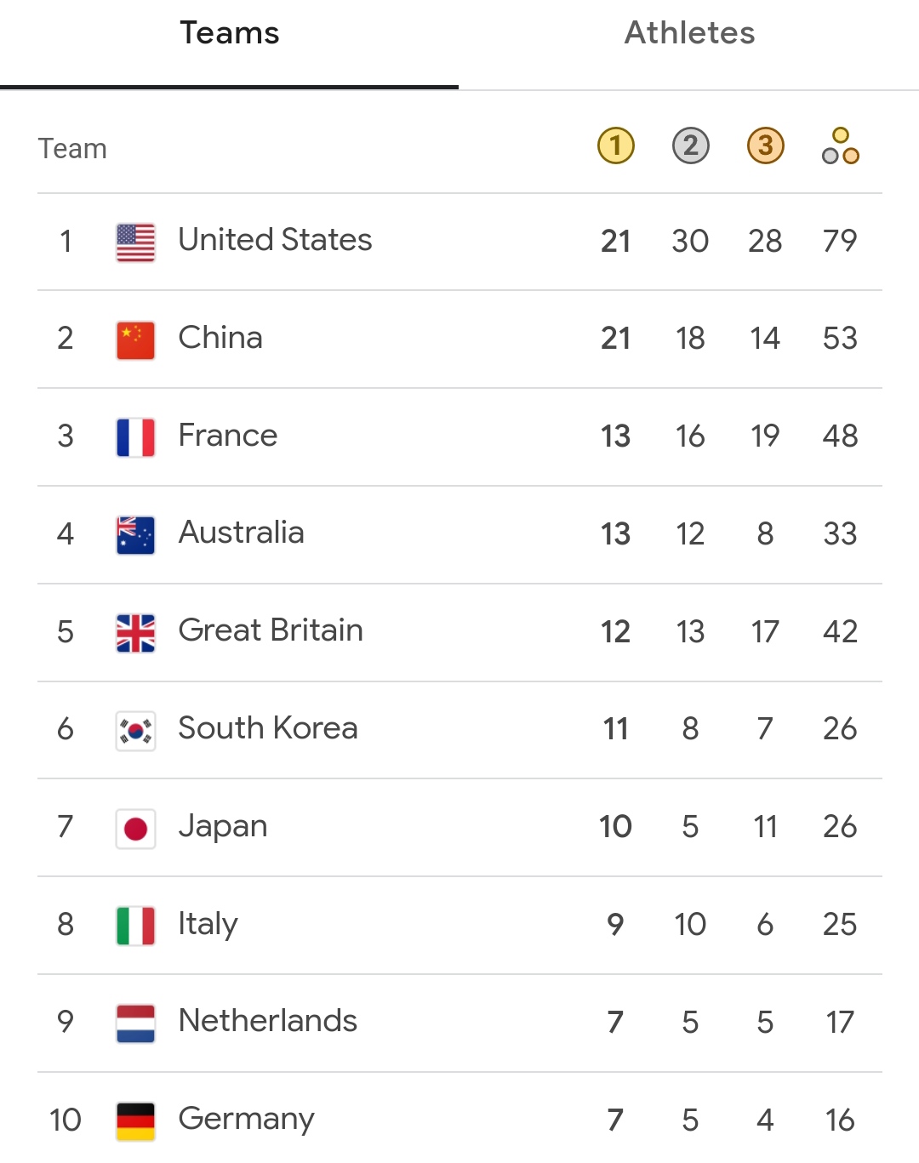
Task: Tap the United States flag icon
Action: (136, 242)
